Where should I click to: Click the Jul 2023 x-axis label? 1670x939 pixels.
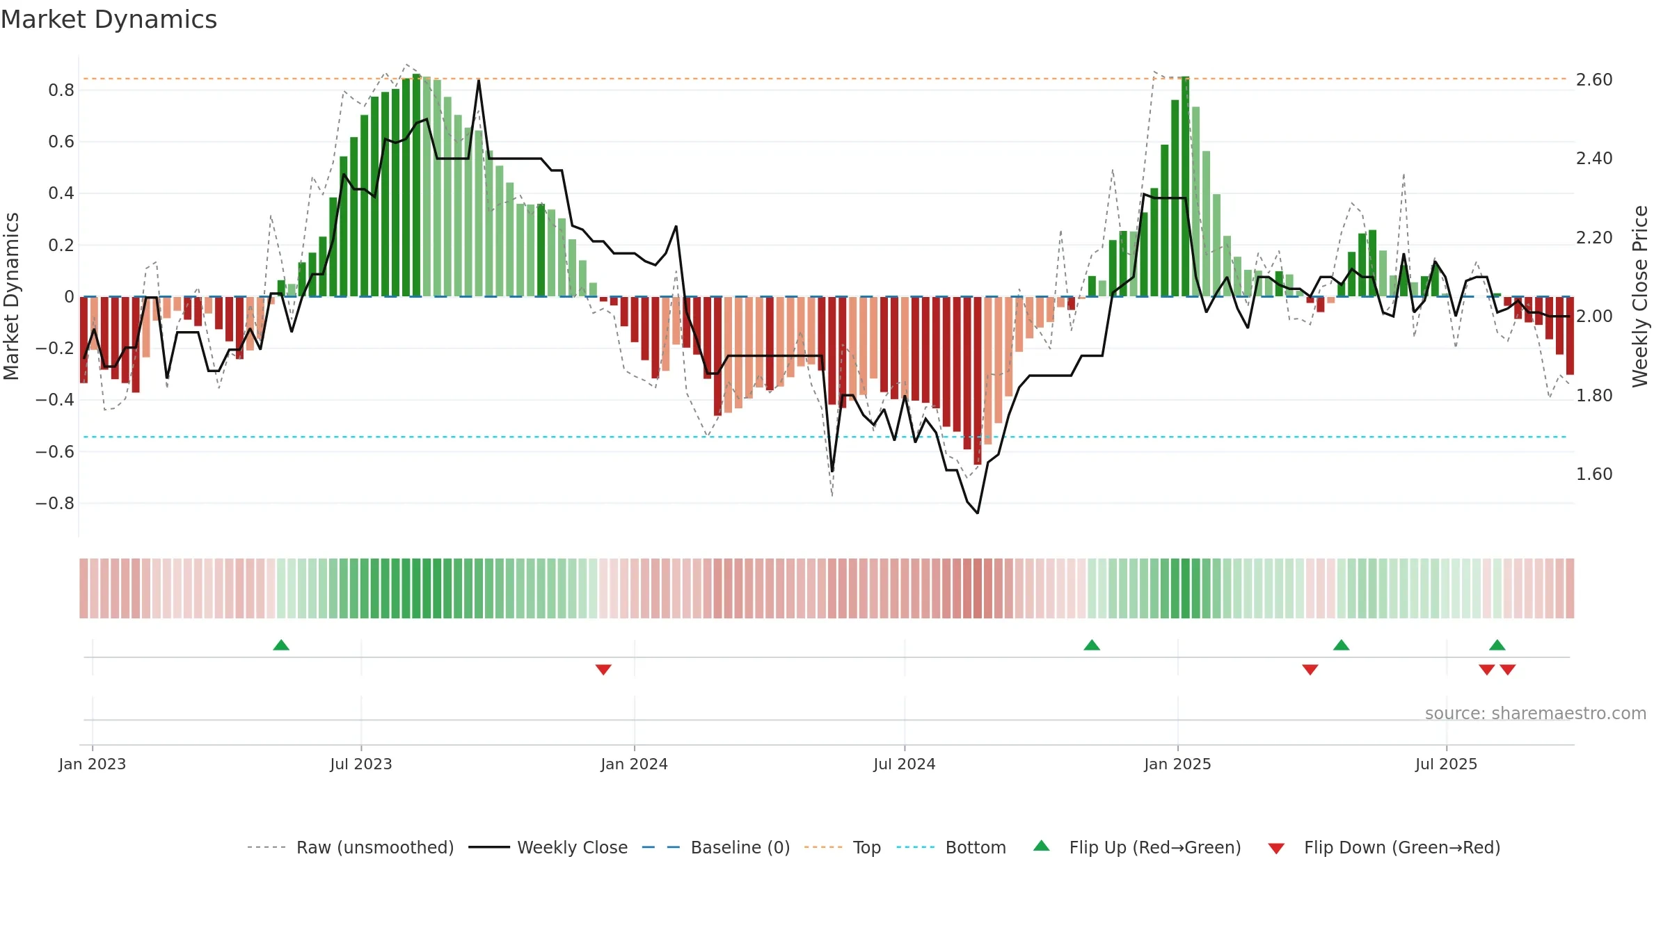tap(361, 764)
